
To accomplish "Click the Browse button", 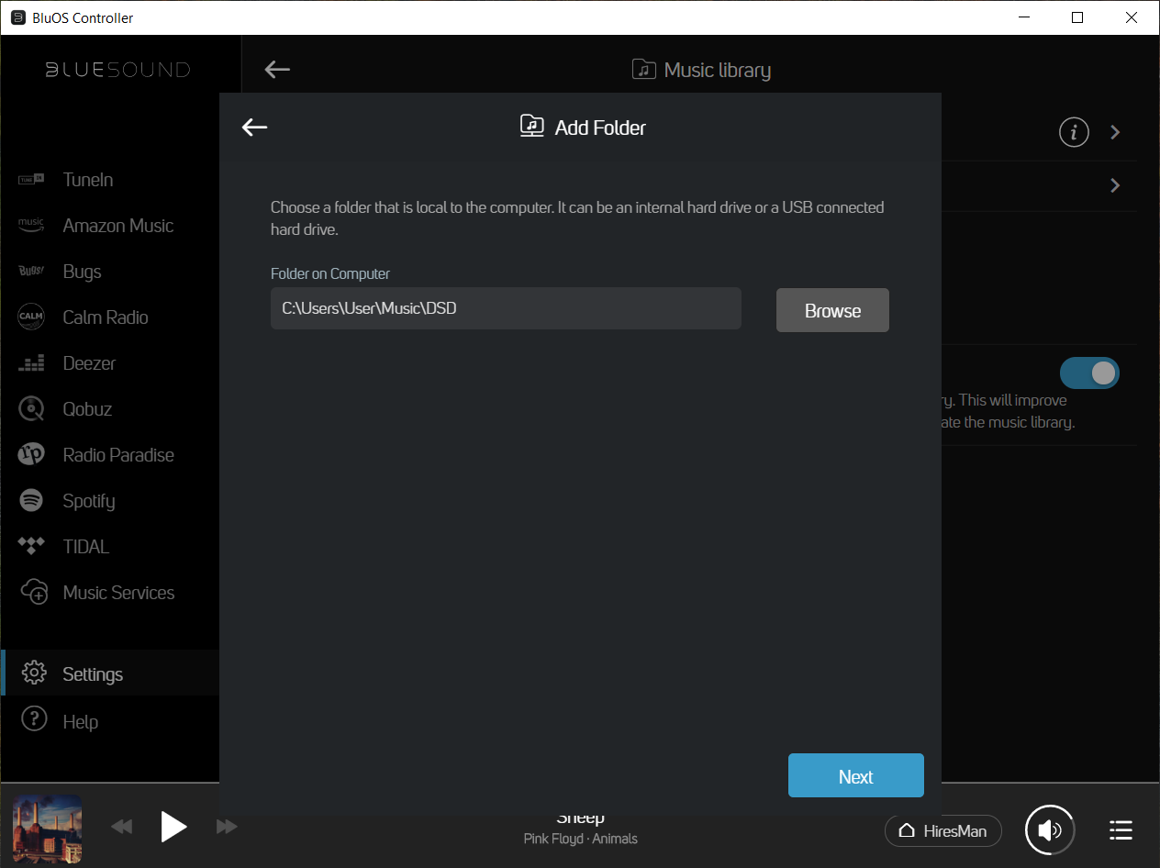I will pos(832,311).
